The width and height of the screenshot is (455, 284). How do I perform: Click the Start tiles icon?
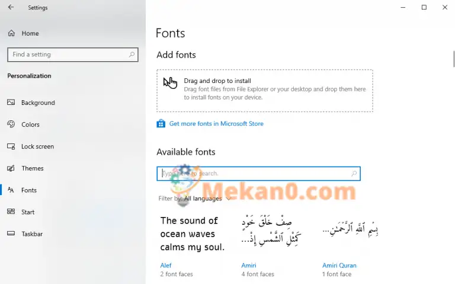[11, 212]
